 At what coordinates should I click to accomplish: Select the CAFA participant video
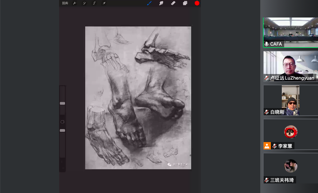click(x=290, y=32)
